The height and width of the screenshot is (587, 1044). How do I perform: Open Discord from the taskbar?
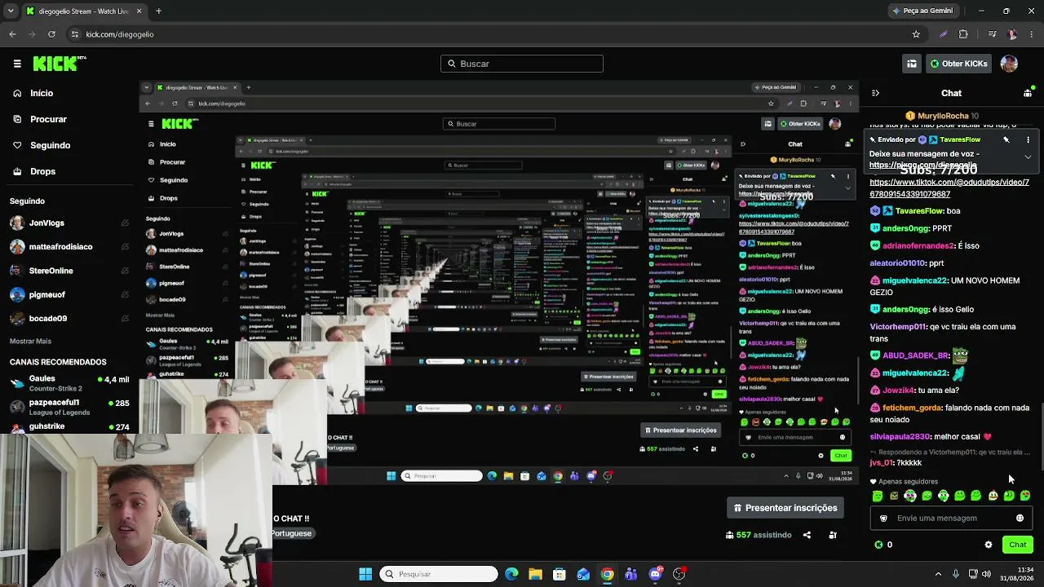[655, 574]
